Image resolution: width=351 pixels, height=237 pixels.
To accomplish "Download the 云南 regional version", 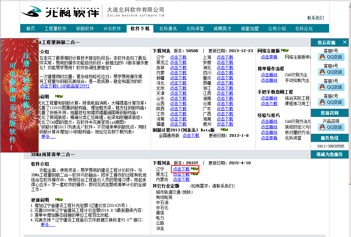I will tap(225, 104).
